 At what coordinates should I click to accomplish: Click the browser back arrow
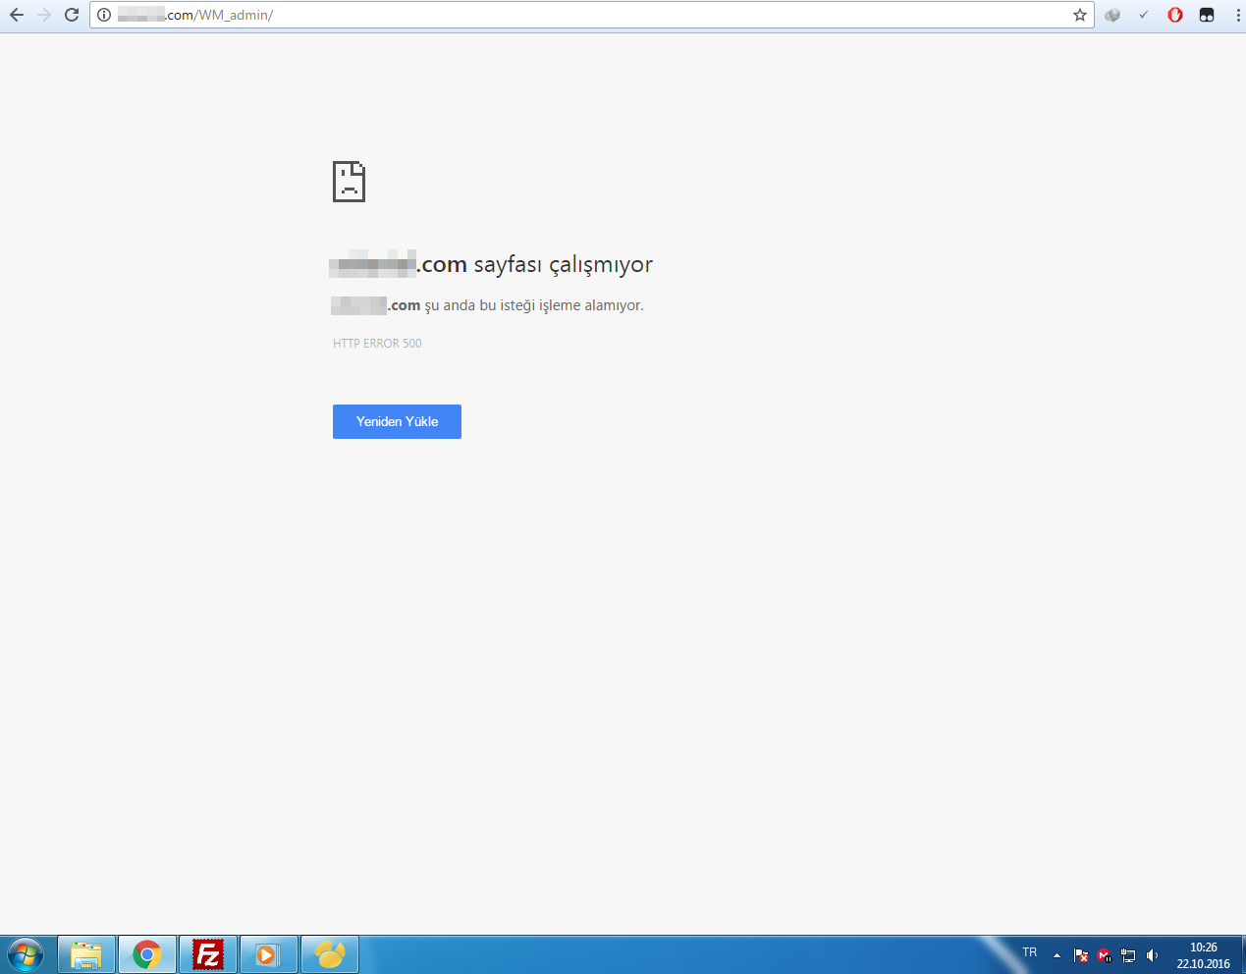click(17, 15)
